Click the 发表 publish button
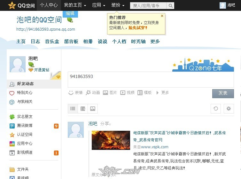Viewport: 241px width, 179px height. tap(223, 93)
